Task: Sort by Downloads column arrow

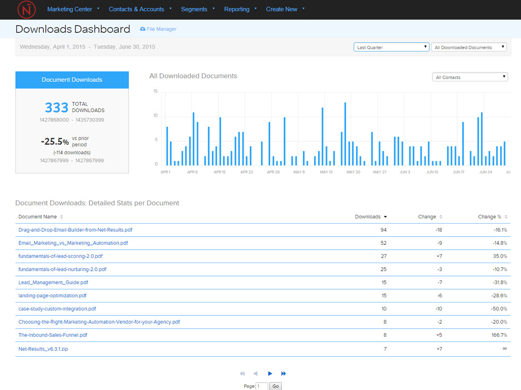Action: pos(385,217)
